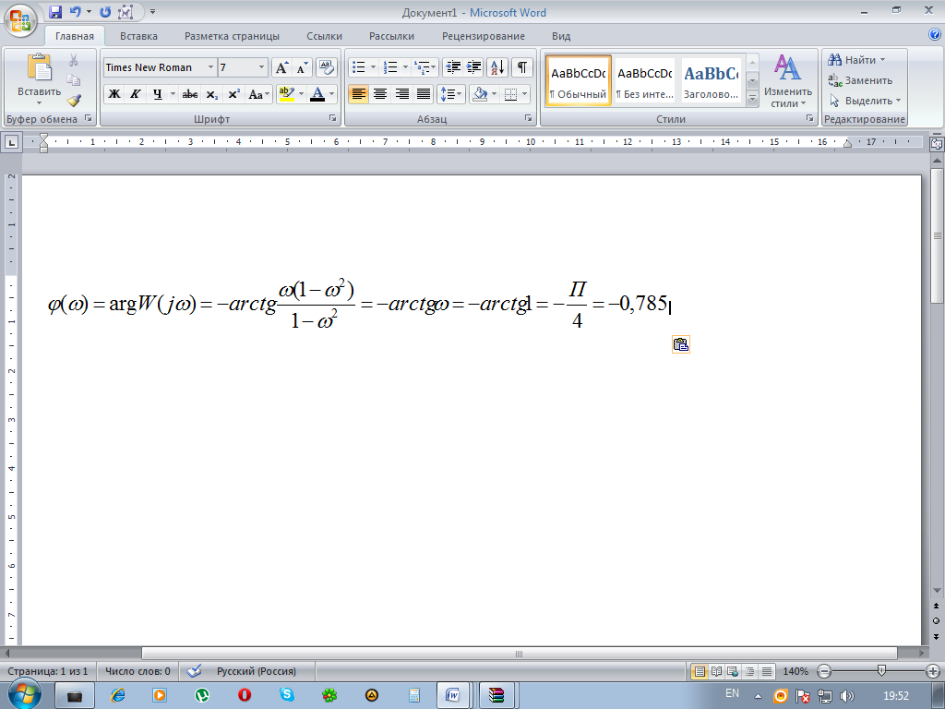The height and width of the screenshot is (709, 945).
Task: Open the Шрифт dialog launcher
Action: (x=332, y=119)
